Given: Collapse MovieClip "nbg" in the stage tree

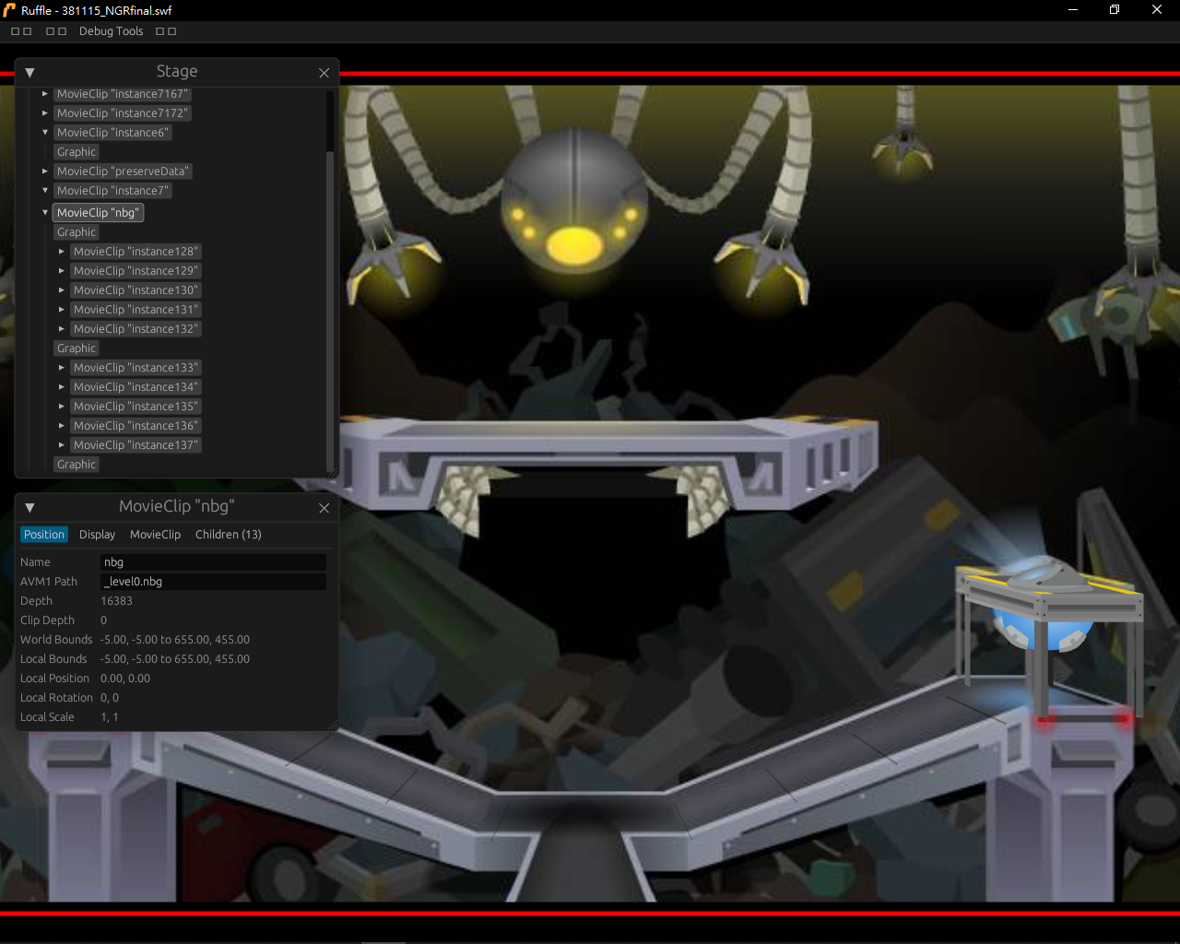Looking at the screenshot, I should [44, 212].
